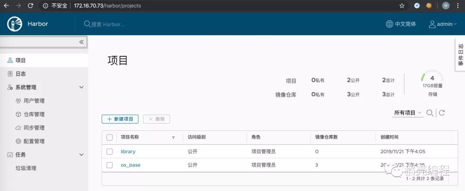Sort by the 访问级别 column header
Screen dimensions: 465x191
(197, 137)
